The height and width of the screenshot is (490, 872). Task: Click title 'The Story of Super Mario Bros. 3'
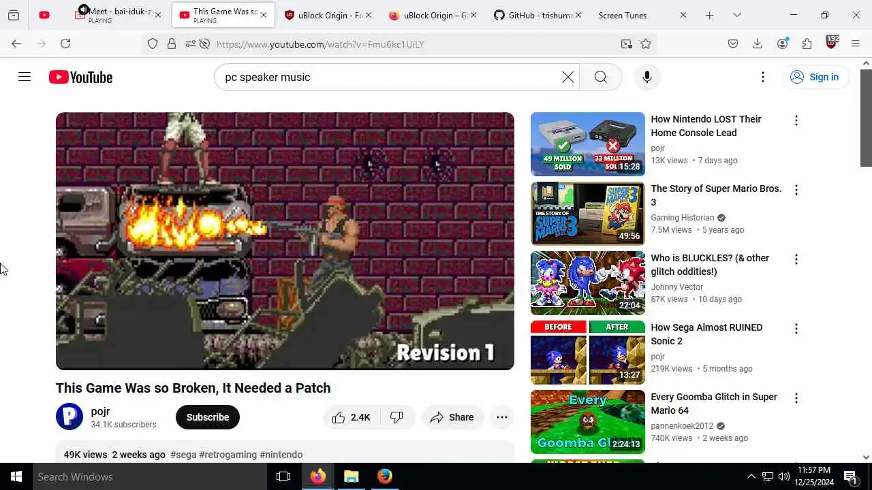tap(716, 195)
